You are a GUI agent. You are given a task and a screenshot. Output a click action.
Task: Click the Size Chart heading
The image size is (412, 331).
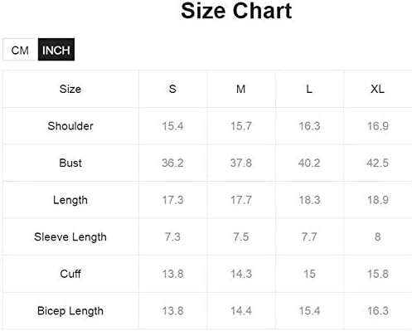[x=236, y=11]
